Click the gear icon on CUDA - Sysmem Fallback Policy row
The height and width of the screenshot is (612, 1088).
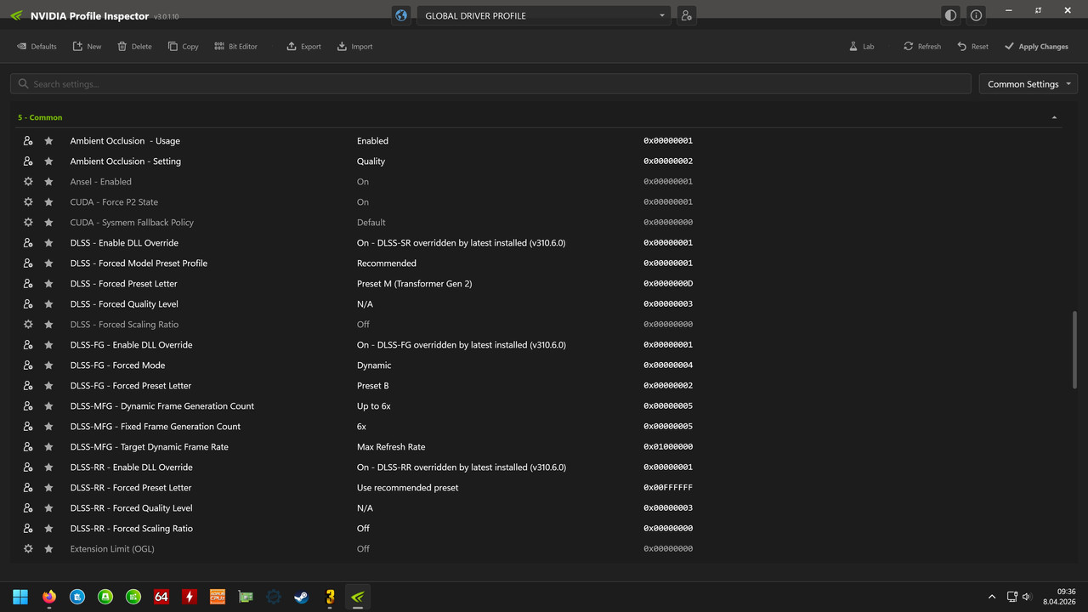28,223
